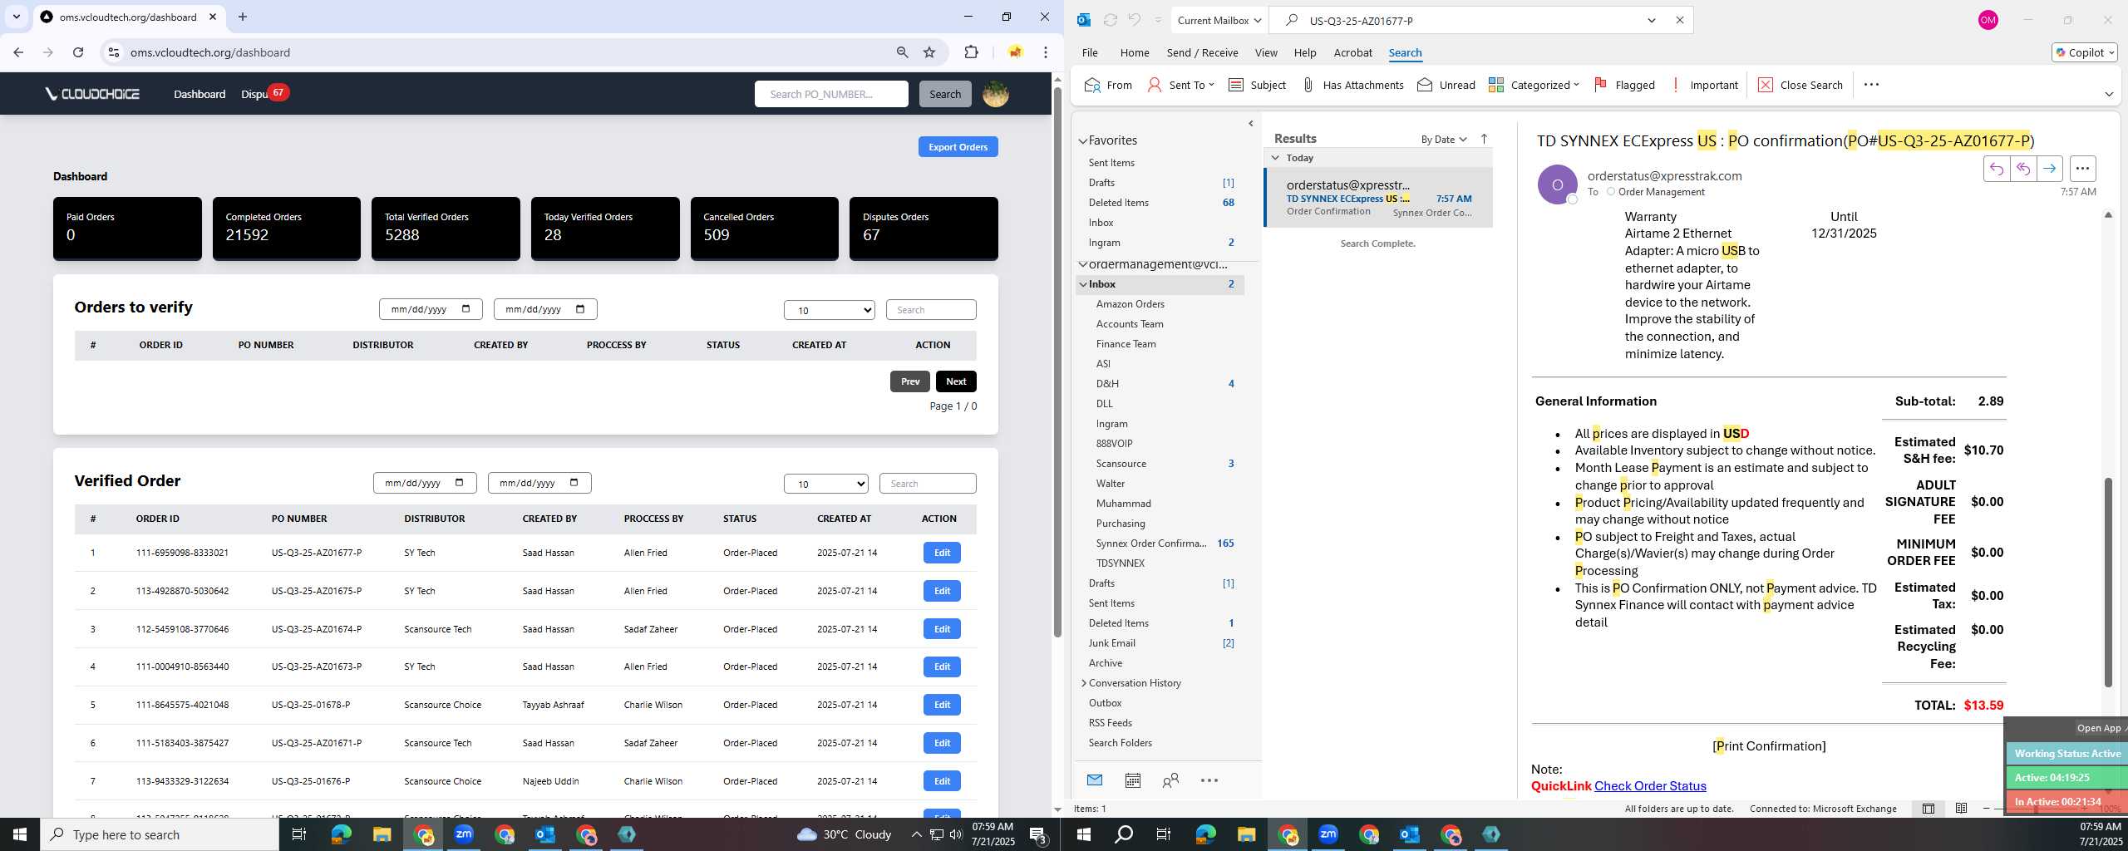Collapse Outlook folder pane arrow

tap(1250, 124)
